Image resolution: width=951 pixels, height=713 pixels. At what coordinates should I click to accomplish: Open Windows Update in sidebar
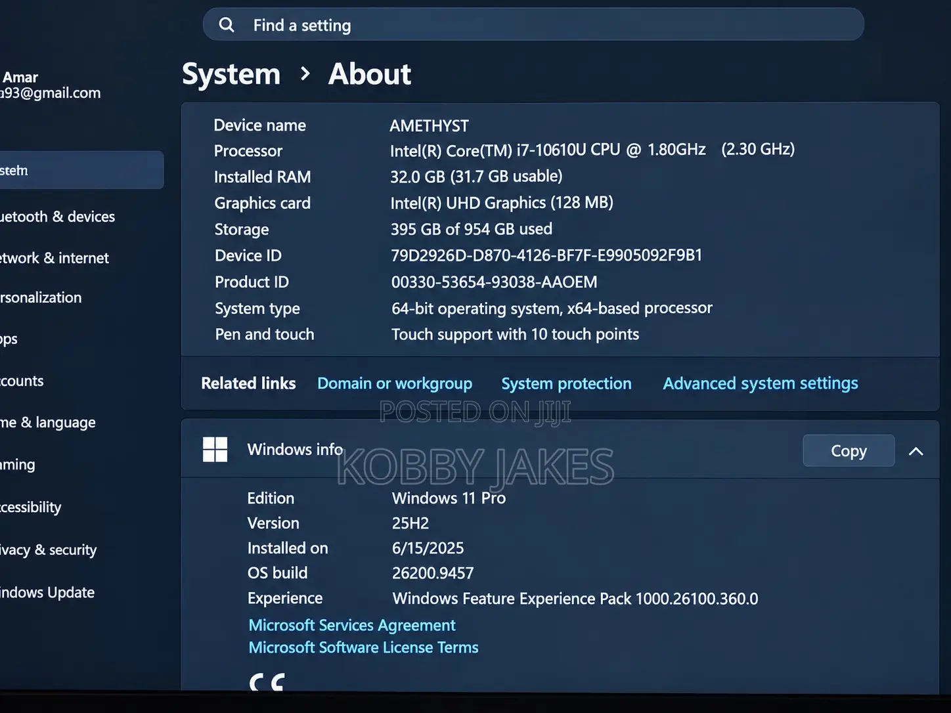coord(47,592)
